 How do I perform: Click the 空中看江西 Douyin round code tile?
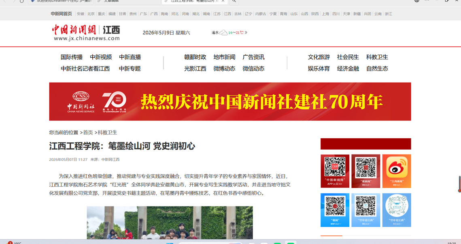(x=397, y=210)
